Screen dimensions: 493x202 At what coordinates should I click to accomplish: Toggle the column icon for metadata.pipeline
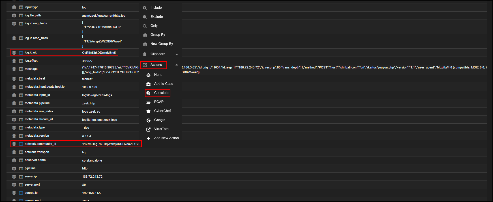tap(21, 103)
